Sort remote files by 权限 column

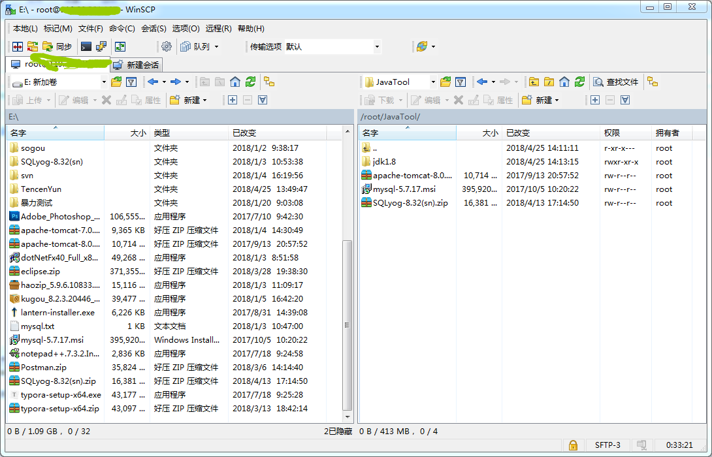coord(625,133)
